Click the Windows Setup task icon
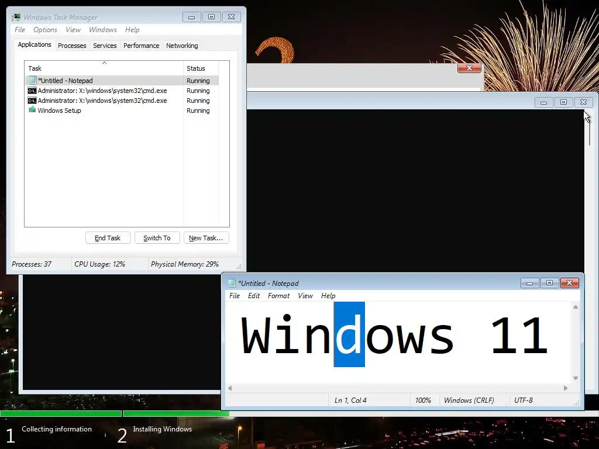Viewport: 599px width, 449px height. pos(32,110)
